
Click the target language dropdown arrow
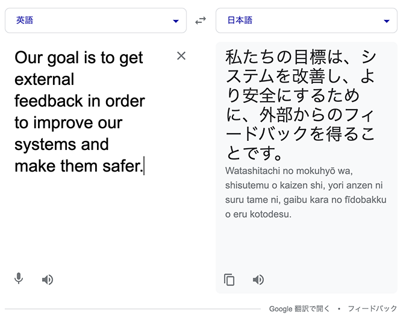387,21
